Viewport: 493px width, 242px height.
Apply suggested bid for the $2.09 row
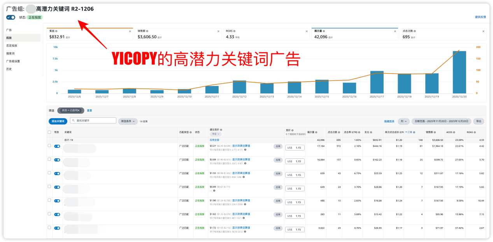[278, 160]
